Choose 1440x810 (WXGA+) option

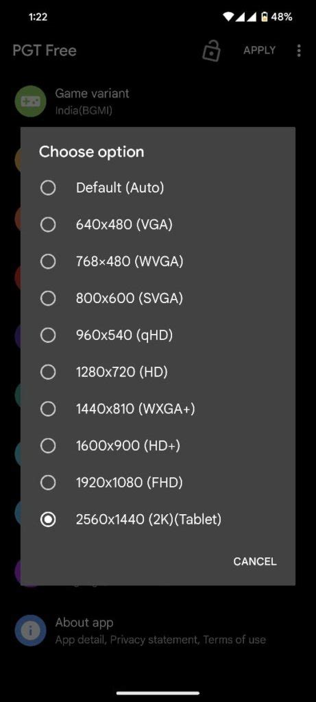tap(158, 409)
